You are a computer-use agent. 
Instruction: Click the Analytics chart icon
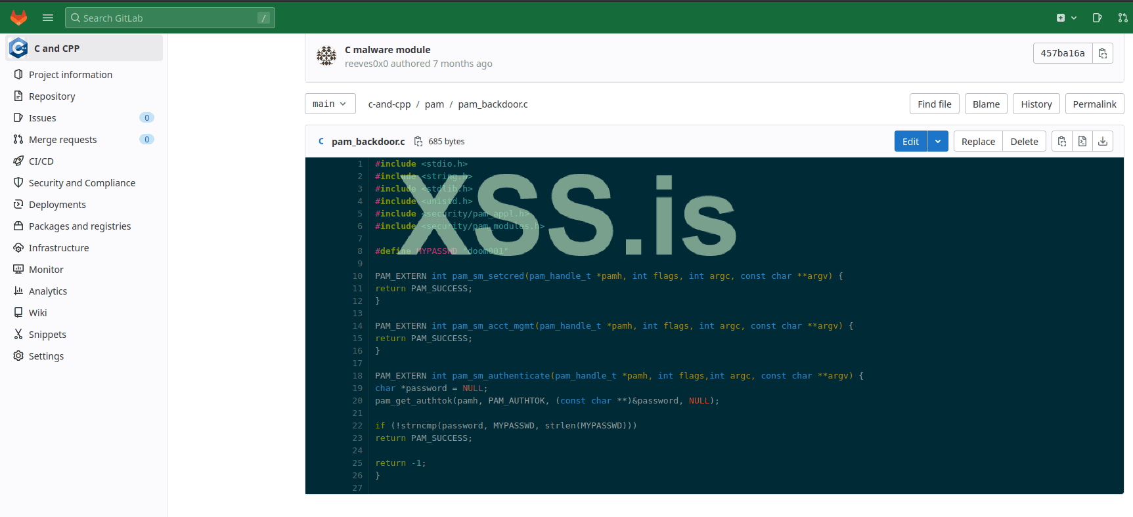18,291
